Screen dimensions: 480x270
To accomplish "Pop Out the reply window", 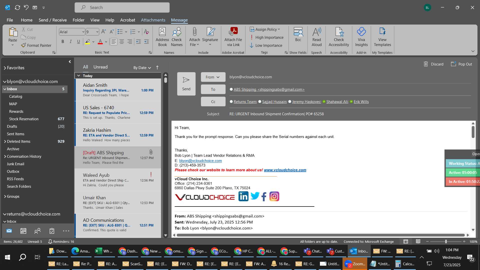I will pyautogui.click(x=461, y=64).
